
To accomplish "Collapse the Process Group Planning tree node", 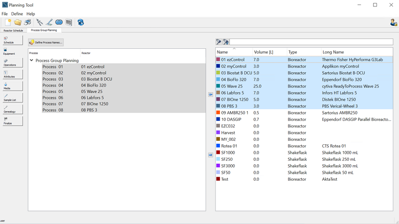I will pyautogui.click(x=31, y=60).
